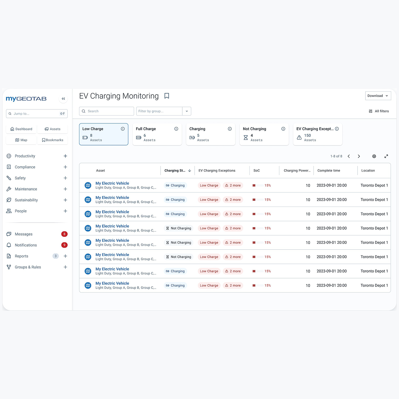
Task: Select the Full Charge filter card
Action: point(157,134)
